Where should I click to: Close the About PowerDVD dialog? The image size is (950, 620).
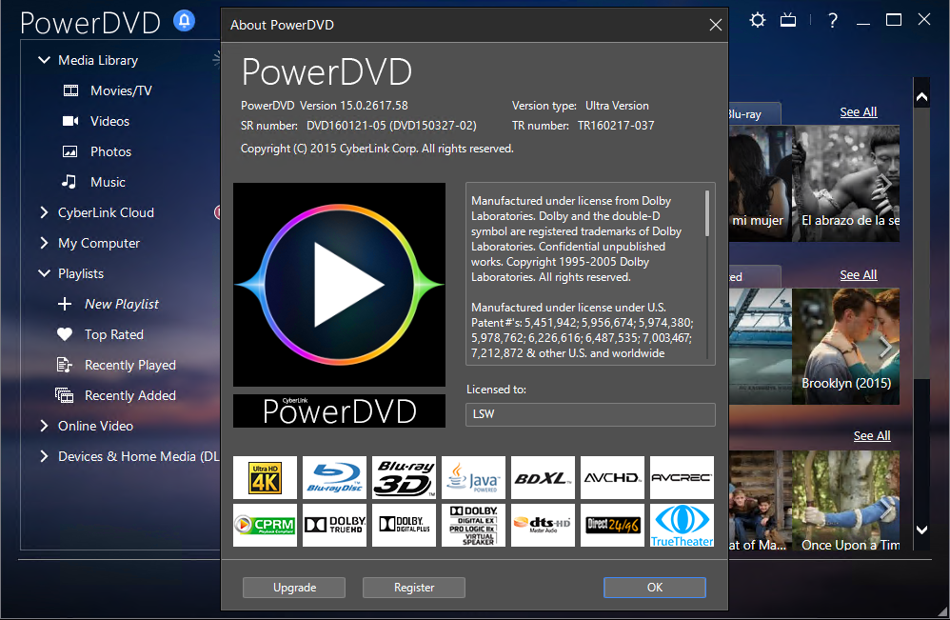(716, 25)
